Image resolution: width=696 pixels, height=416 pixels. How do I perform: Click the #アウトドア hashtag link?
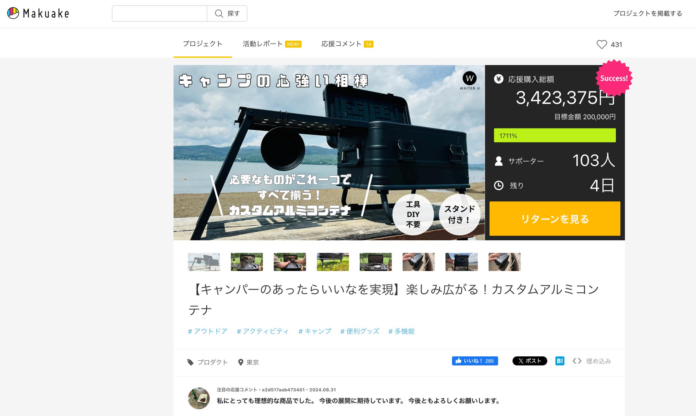point(207,331)
